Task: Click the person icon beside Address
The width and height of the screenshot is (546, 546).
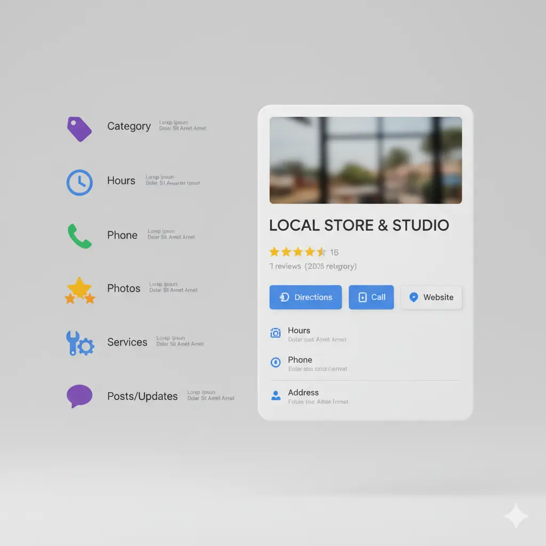Action: [276, 395]
